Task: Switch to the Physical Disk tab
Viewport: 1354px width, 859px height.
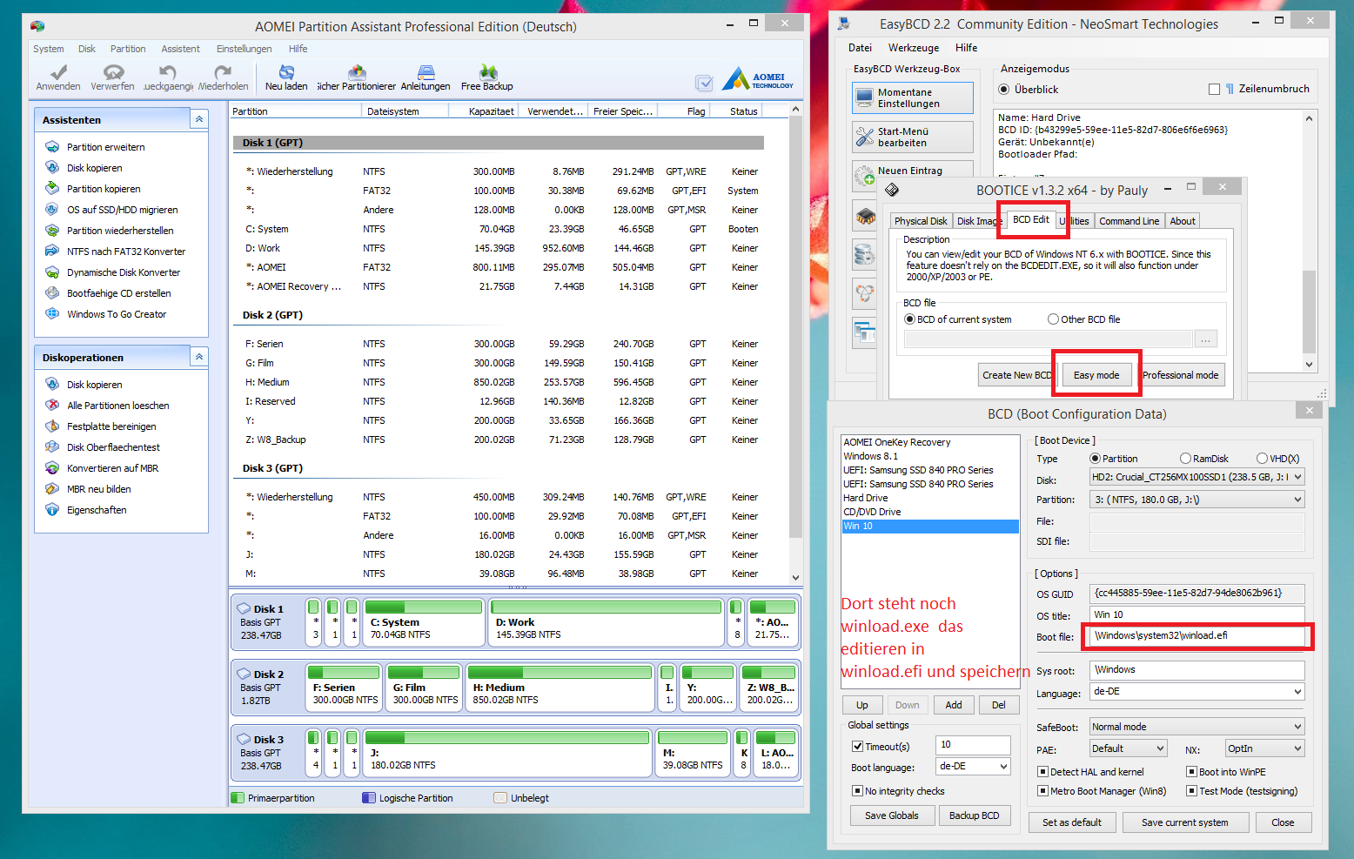Action: pos(921,221)
